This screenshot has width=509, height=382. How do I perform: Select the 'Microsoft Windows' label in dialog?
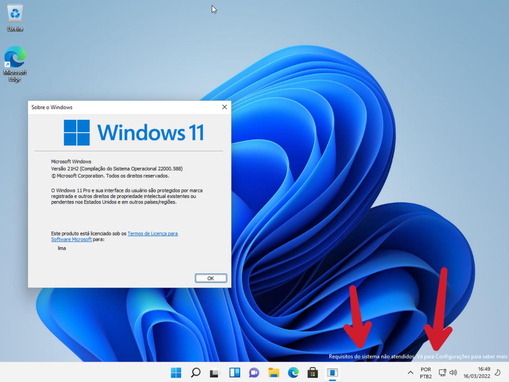[71, 161]
